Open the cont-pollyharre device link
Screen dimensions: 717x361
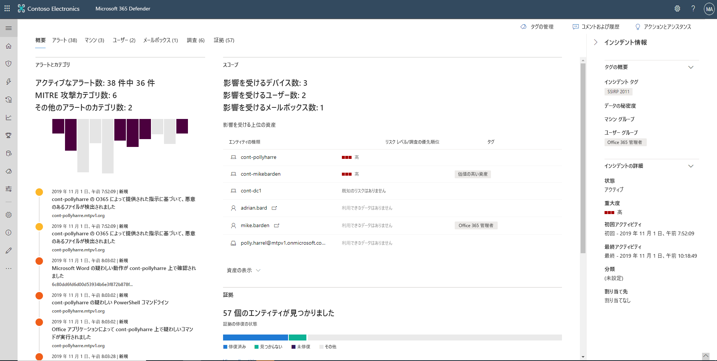pos(259,157)
